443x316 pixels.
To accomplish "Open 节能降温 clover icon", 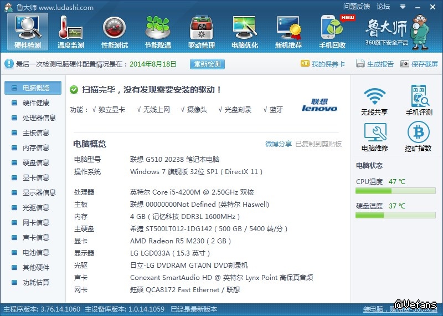I will pos(158,32).
